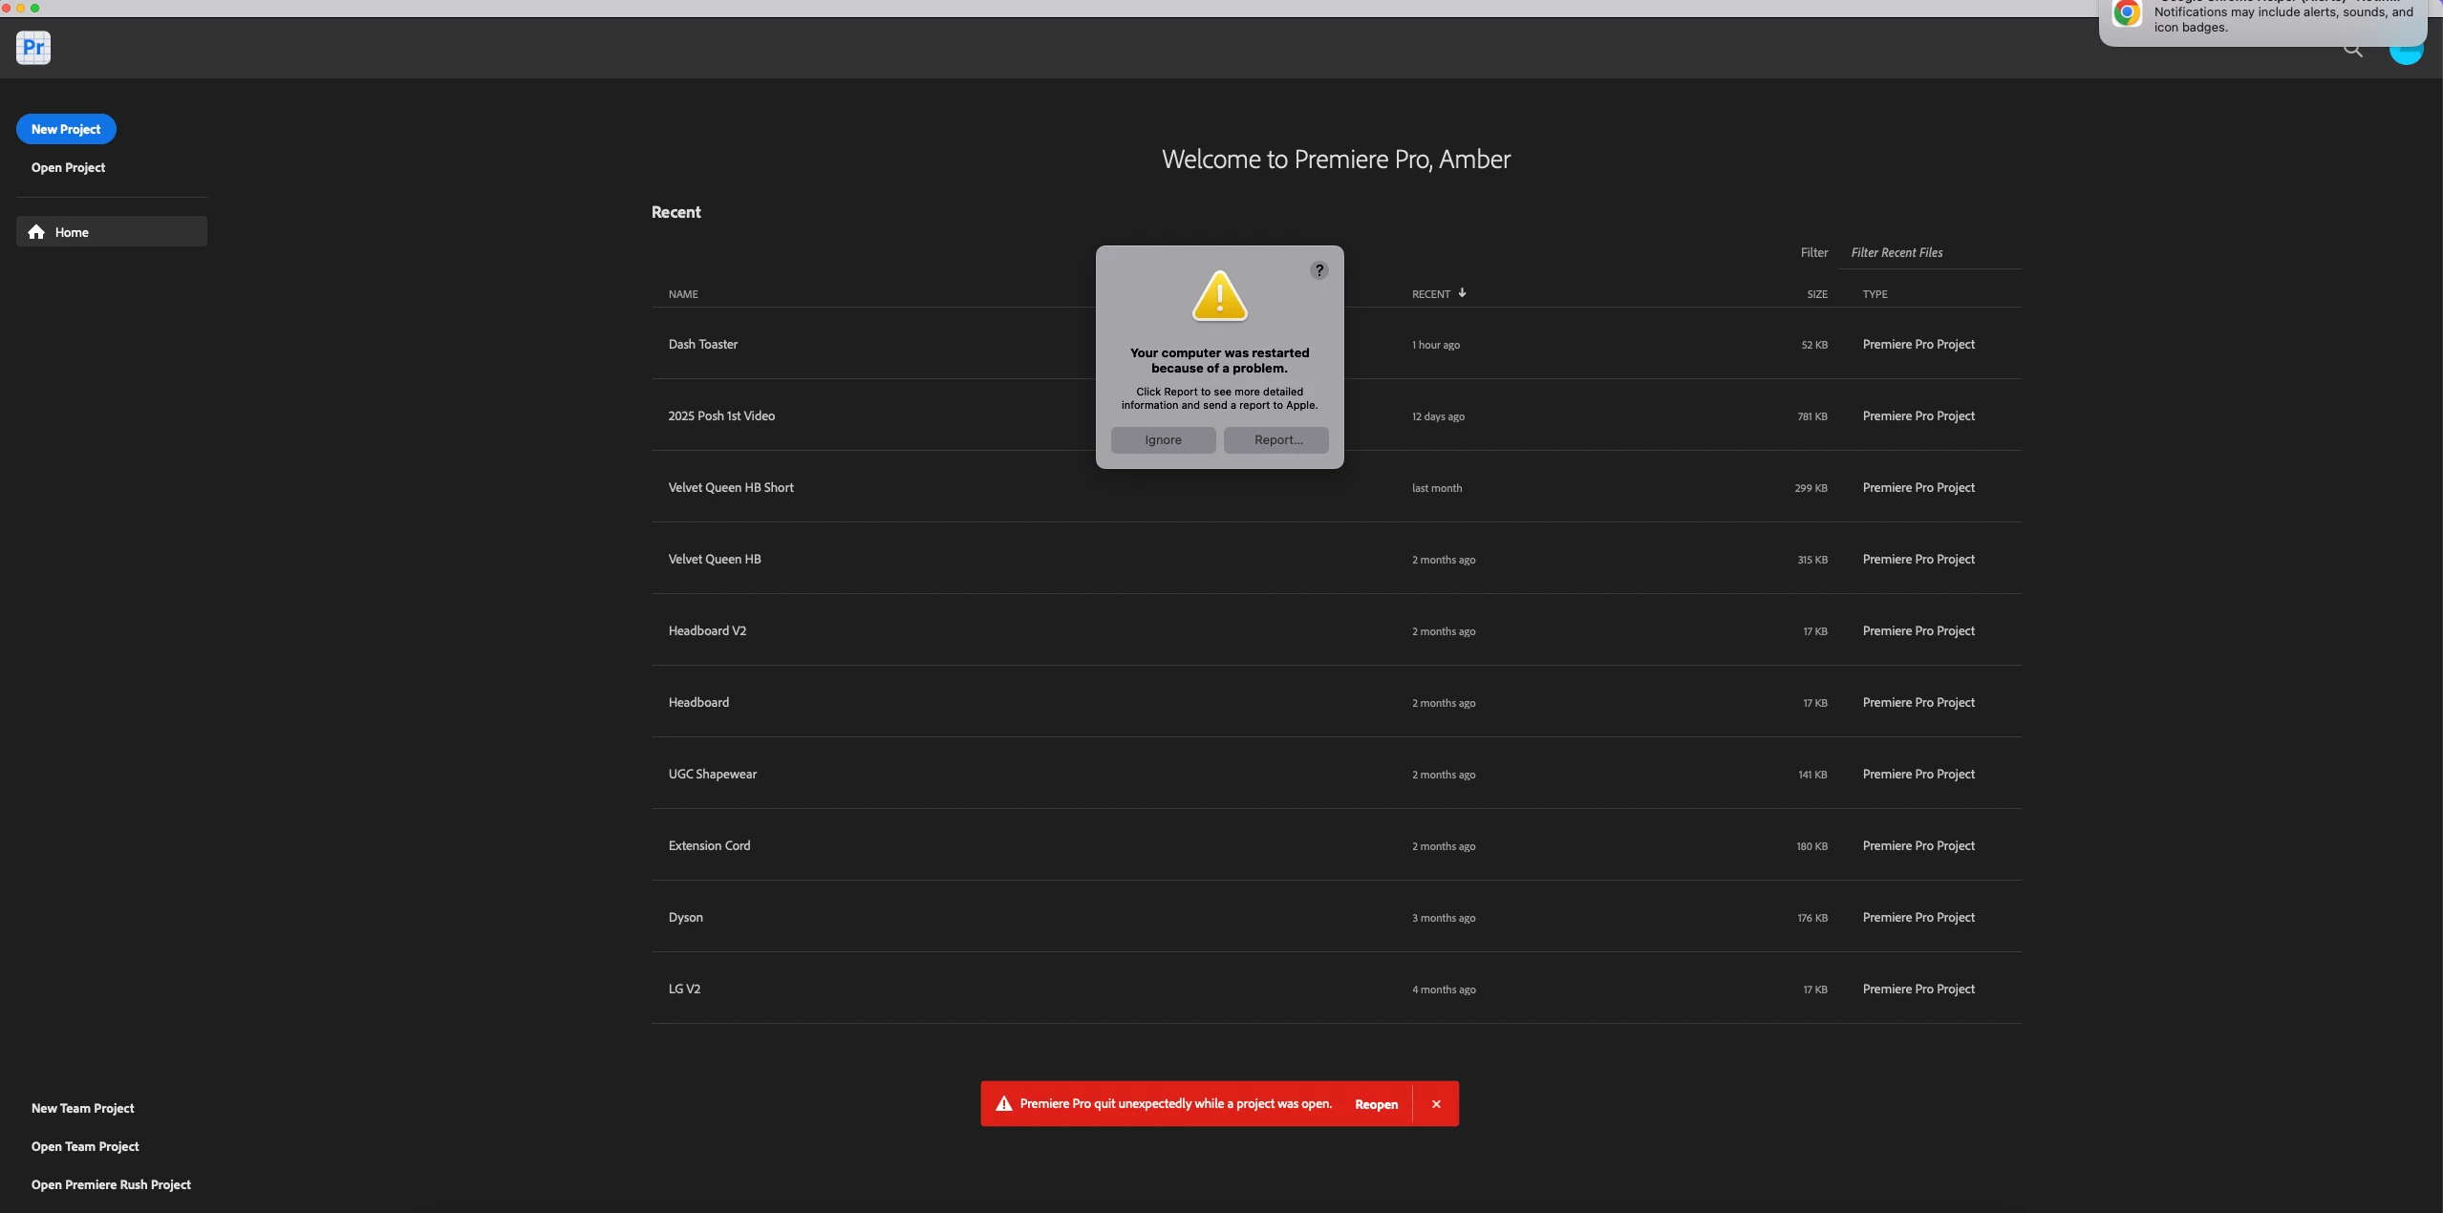Open the Dash Toaster project
The width and height of the screenshot is (2443, 1213).
coord(703,345)
